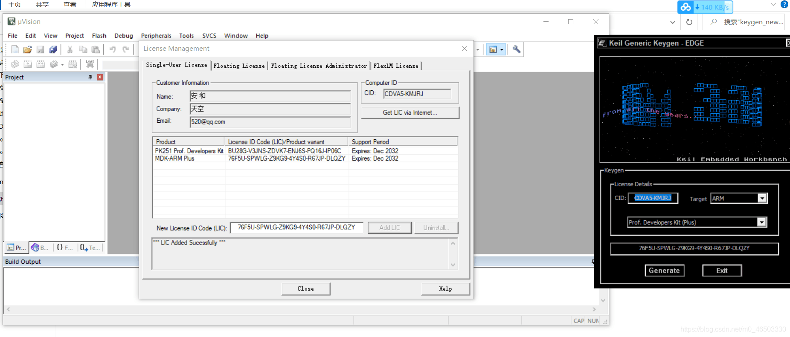Open the File menu in µVision
Image resolution: width=790 pixels, height=337 pixels.
[x=13, y=36]
